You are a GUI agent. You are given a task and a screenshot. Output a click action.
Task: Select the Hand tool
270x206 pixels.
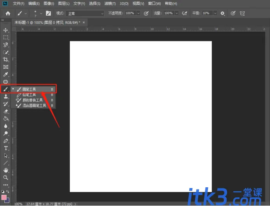pyautogui.click(x=5, y=170)
